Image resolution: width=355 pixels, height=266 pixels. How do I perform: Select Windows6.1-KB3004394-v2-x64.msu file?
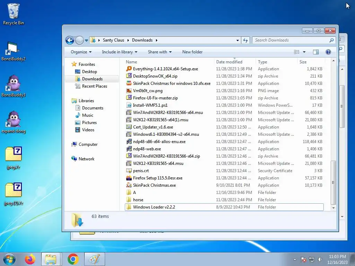point(224,134)
